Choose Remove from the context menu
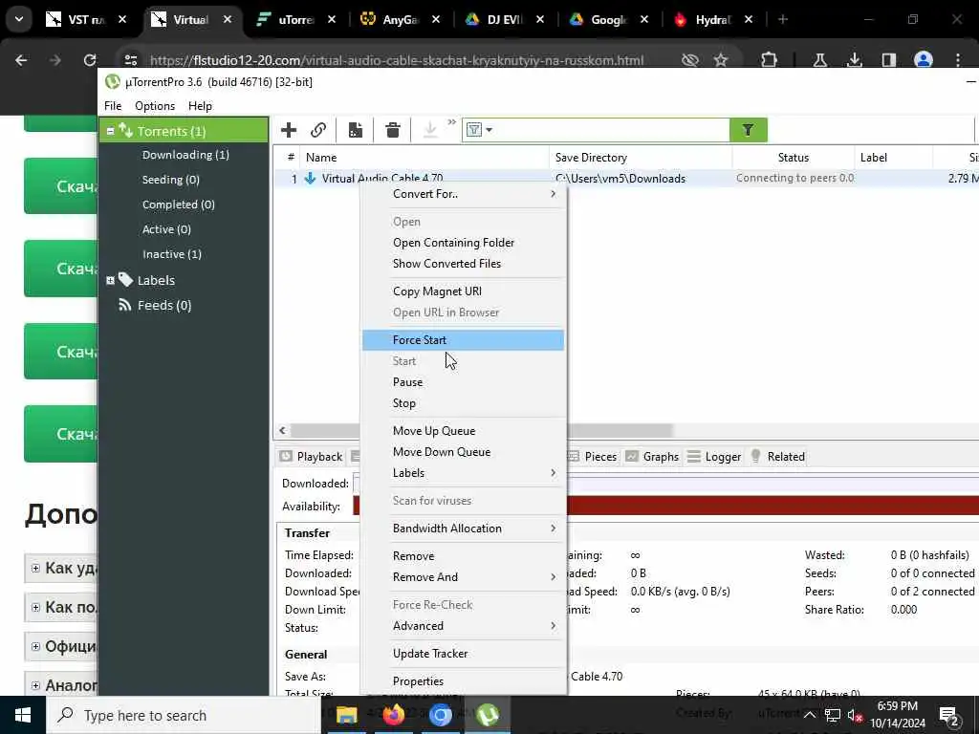This screenshot has height=734, width=979. click(463, 556)
